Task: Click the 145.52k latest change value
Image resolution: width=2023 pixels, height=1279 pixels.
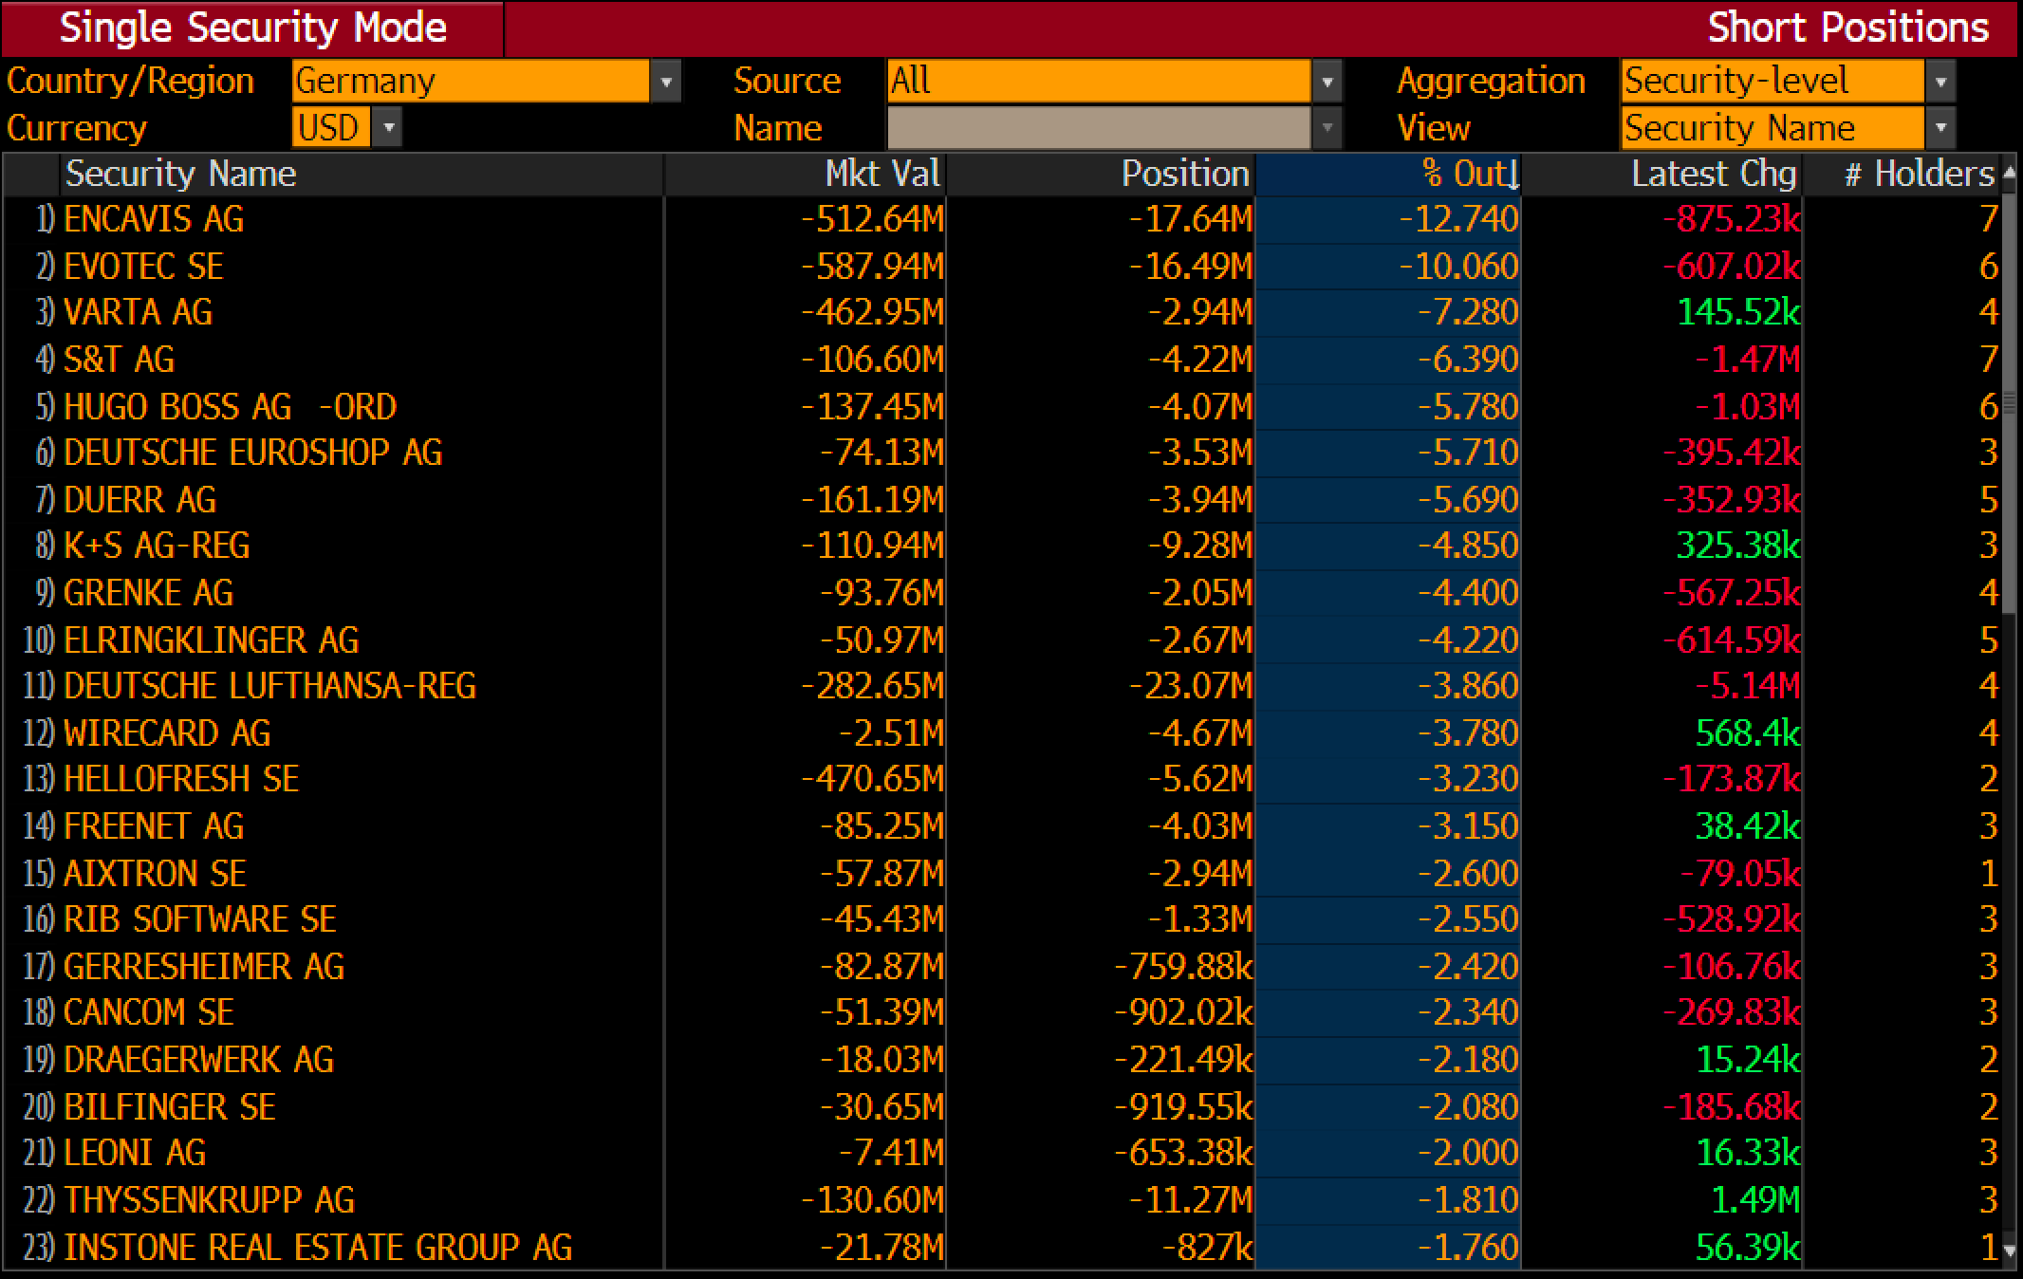Action: pyautogui.click(x=1738, y=312)
